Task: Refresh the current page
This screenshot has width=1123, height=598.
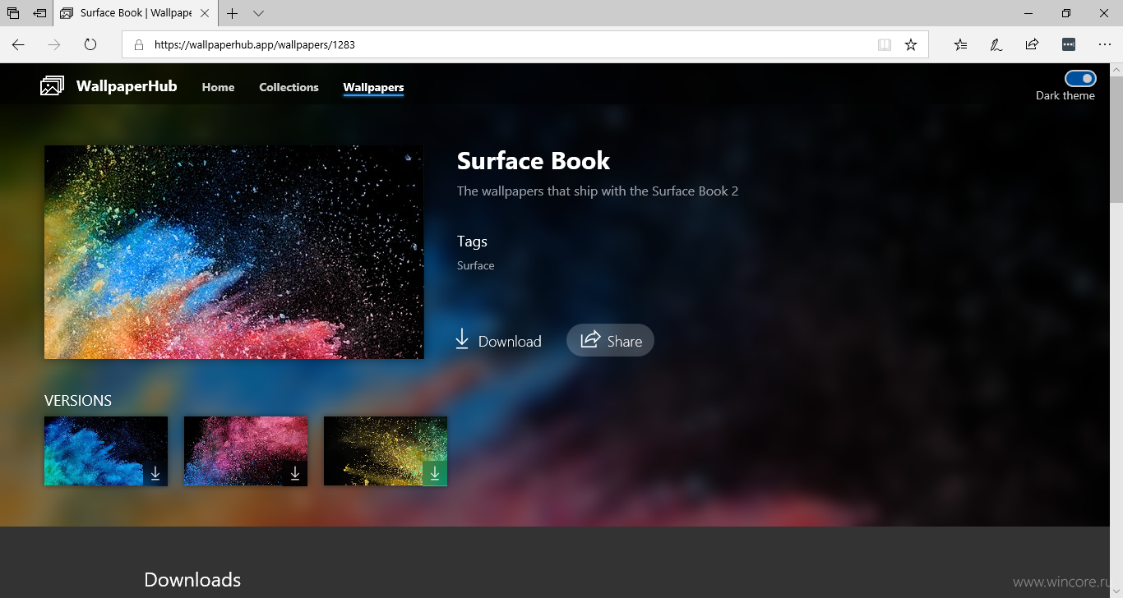Action: coord(90,44)
